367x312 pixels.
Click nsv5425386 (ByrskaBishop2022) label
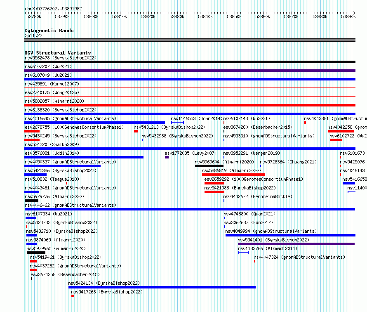point(61,170)
